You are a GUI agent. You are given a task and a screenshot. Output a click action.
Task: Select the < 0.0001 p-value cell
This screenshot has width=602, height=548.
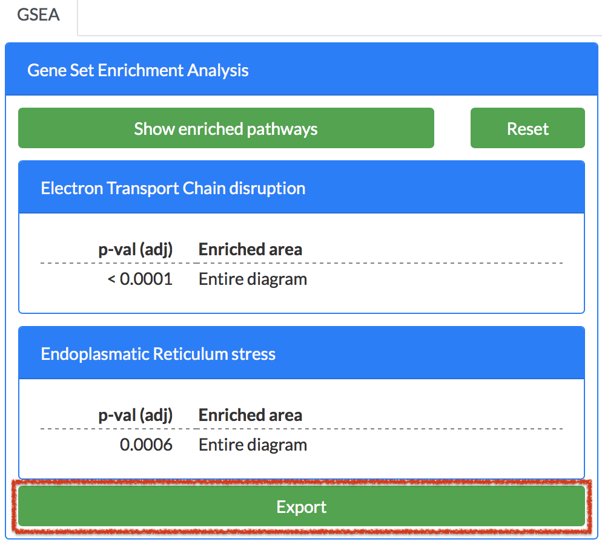pos(140,279)
